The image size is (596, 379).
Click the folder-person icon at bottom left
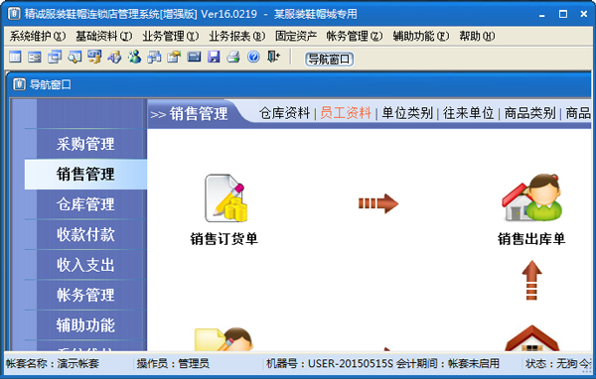[223, 339]
